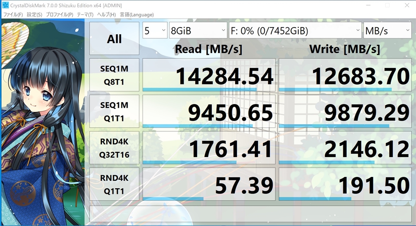416x226 pixels.
Task: Click the CrystalDiskMark title bar icon
Action: click(x=5, y=5)
